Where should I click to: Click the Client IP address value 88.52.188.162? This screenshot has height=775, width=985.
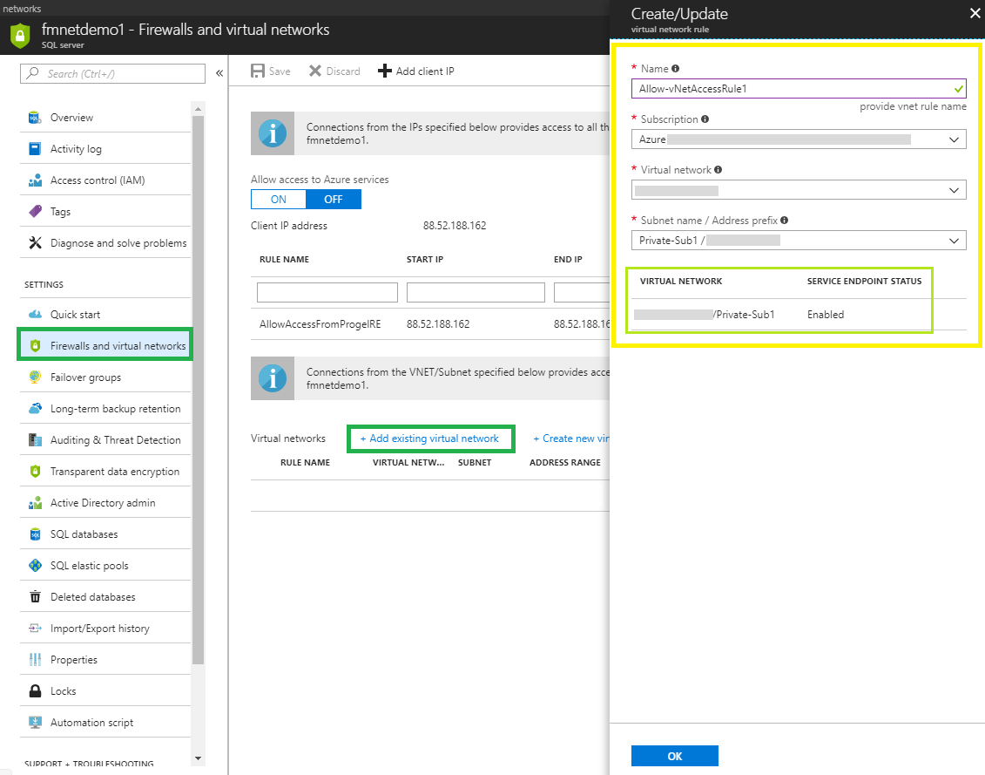point(455,226)
